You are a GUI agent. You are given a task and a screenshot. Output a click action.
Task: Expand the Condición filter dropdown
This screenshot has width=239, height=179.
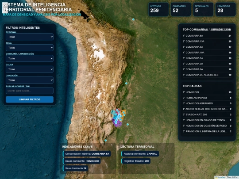(30, 80)
